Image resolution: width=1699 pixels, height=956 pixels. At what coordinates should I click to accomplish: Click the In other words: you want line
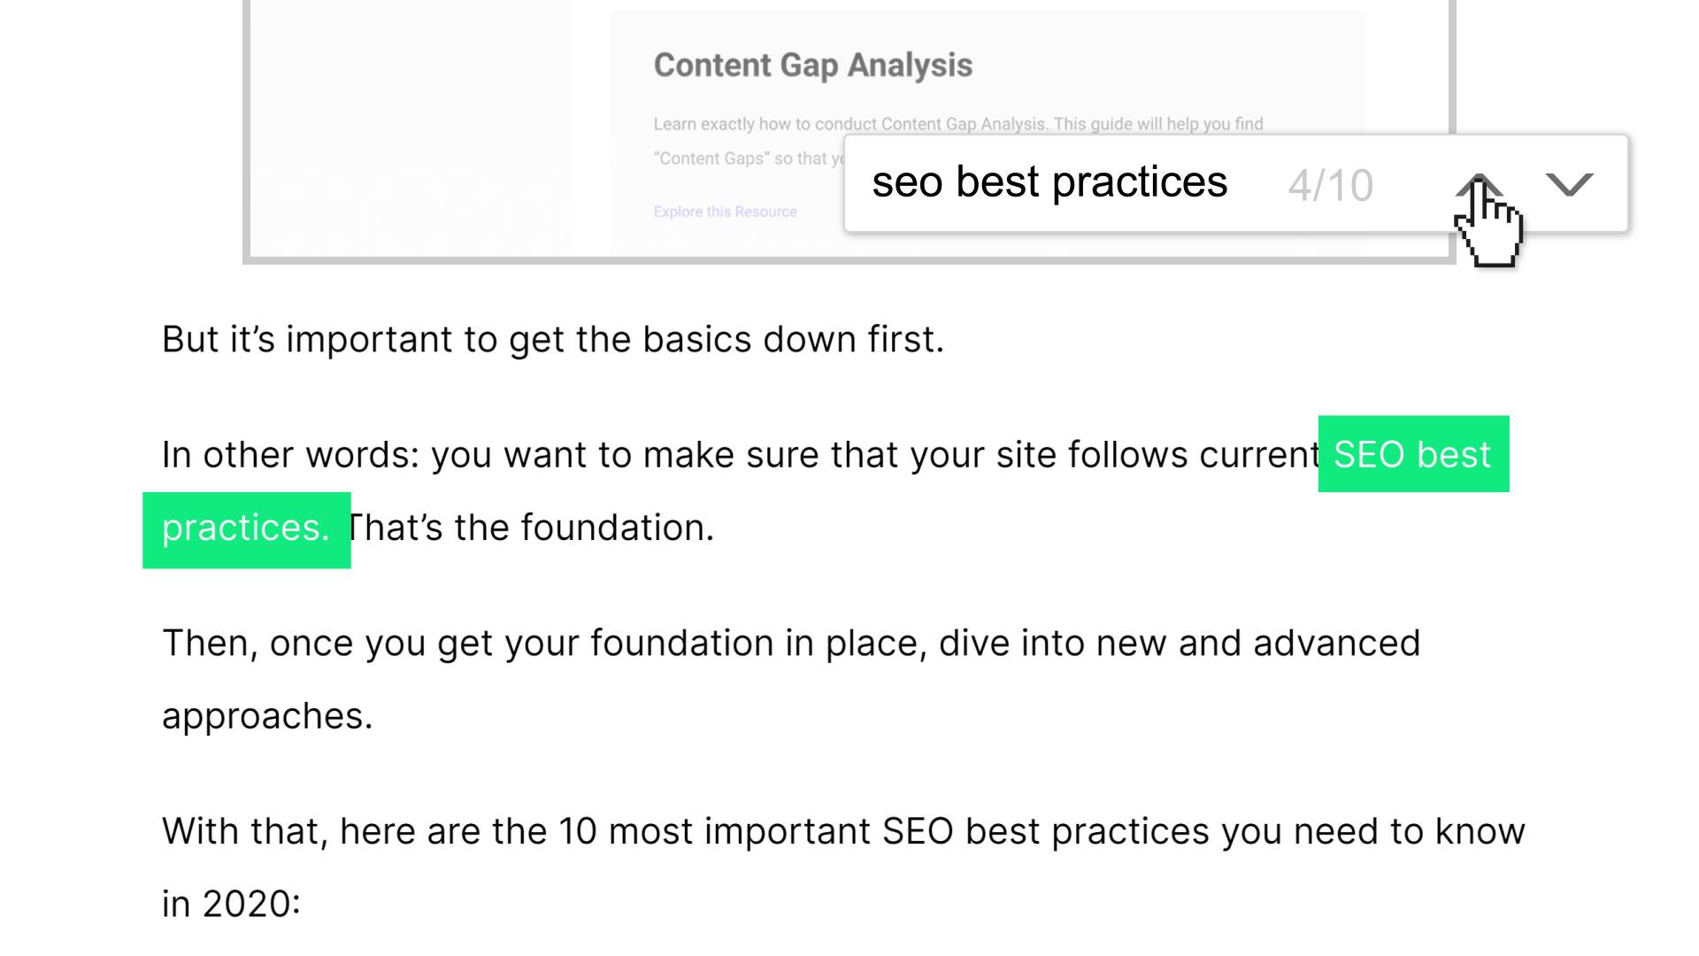click(x=740, y=456)
